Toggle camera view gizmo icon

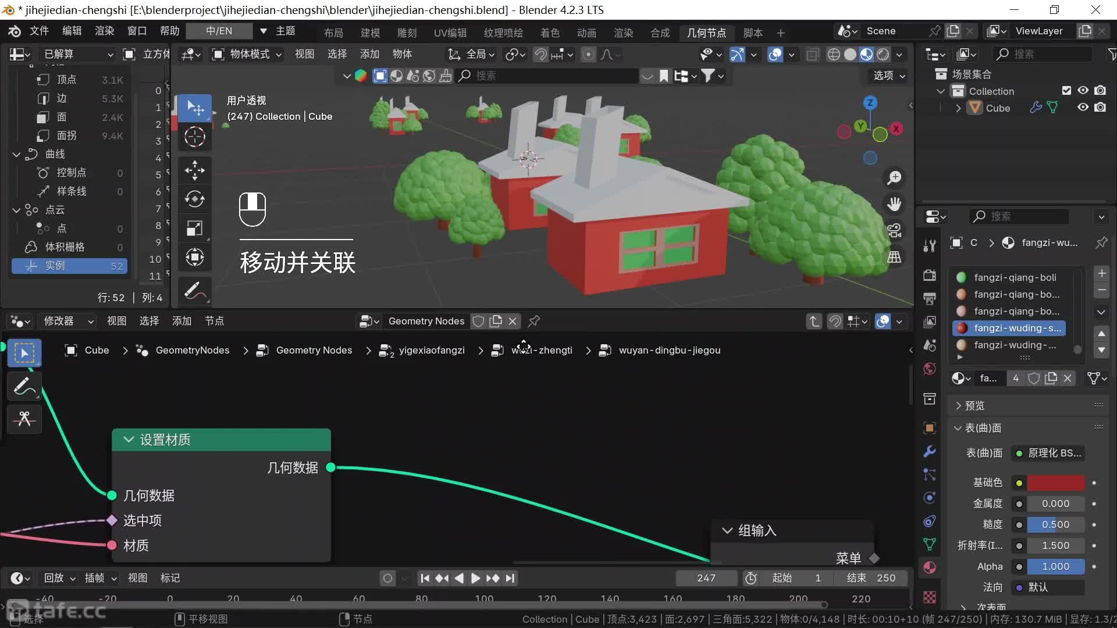(x=894, y=230)
